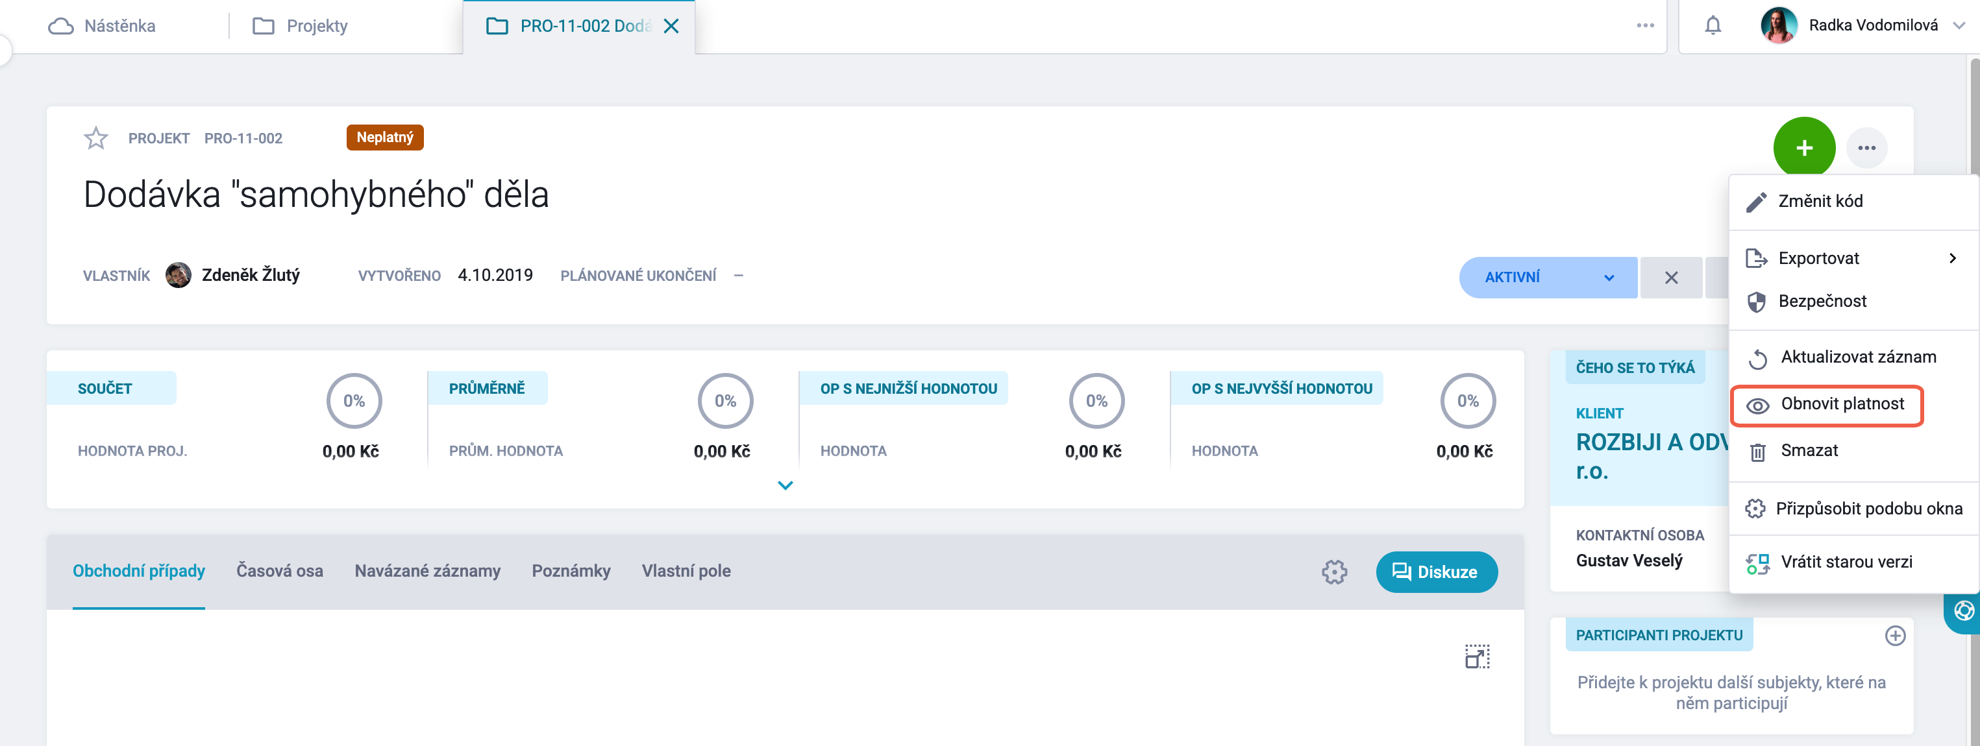
Task: Click the X button next to AKTIVNÍ status
Action: point(1670,278)
